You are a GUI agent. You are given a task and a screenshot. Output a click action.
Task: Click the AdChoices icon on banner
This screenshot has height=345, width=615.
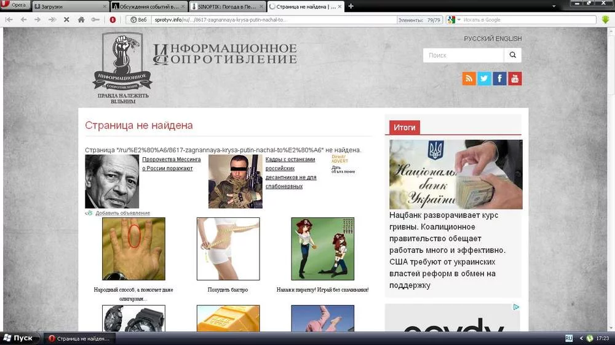(x=516, y=307)
